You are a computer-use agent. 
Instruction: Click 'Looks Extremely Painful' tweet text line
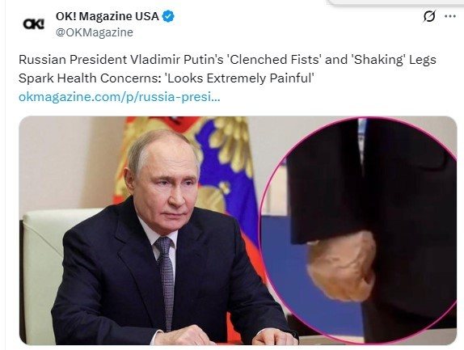pyautogui.click(x=166, y=78)
